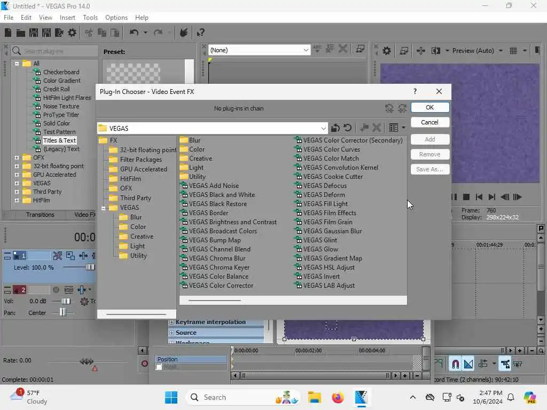Click the help question mark in Plug-In Chooser
Image resolution: width=547 pixels, height=410 pixels.
415,91
